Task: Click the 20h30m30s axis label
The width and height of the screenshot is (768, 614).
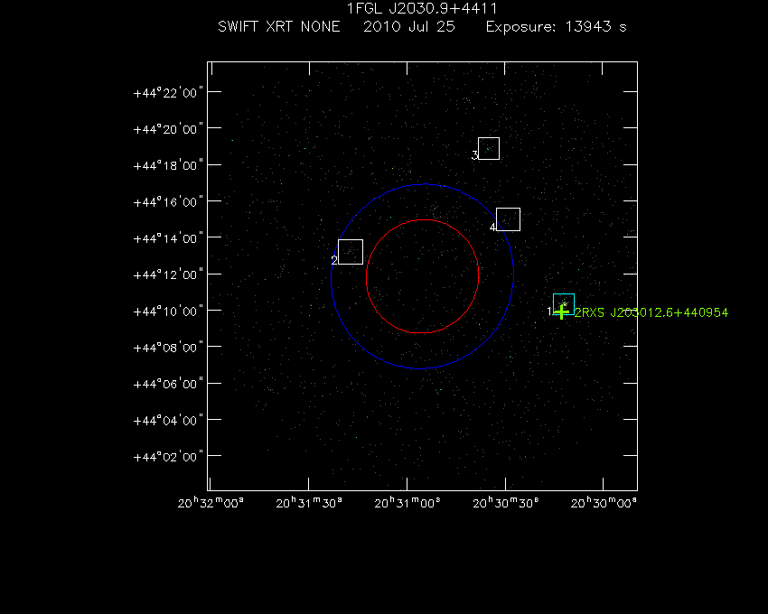Action: (x=506, y=503)
